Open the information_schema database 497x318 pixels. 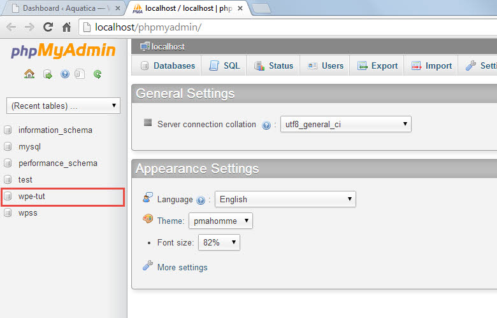(55, 130)
